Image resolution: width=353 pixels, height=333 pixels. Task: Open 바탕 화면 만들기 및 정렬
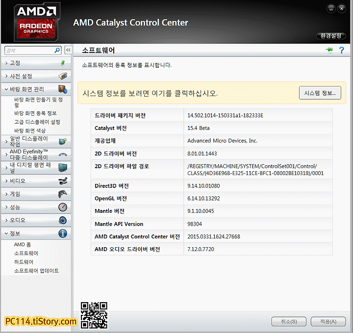39,102
